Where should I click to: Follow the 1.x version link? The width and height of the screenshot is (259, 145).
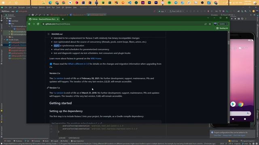point(58,93)
